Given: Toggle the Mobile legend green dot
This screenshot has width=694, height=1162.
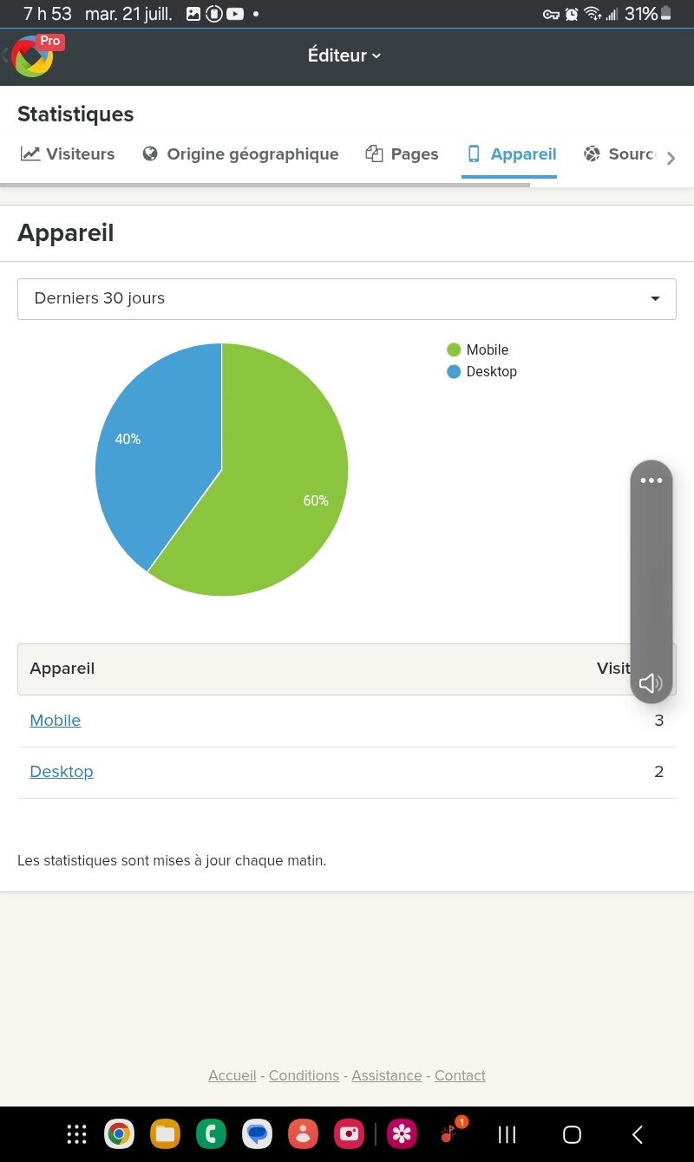Looking at the screenshot, I should tap(454, 349).
